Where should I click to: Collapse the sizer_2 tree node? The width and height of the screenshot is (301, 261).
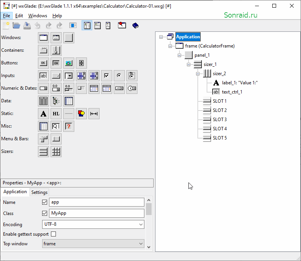click(198, 74)
